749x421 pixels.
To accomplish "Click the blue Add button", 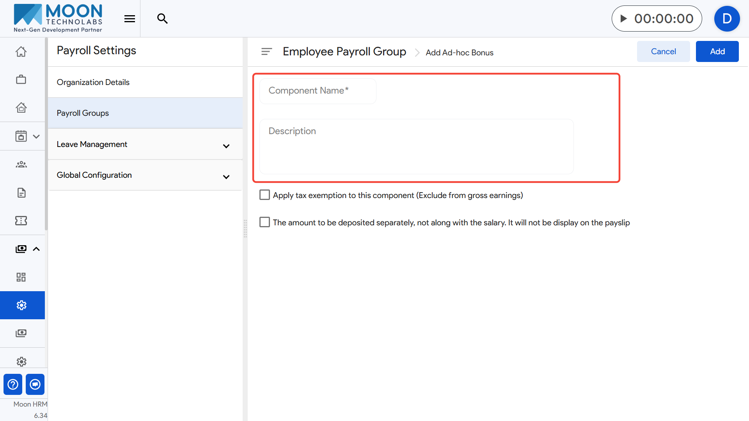I will point(717,51).
